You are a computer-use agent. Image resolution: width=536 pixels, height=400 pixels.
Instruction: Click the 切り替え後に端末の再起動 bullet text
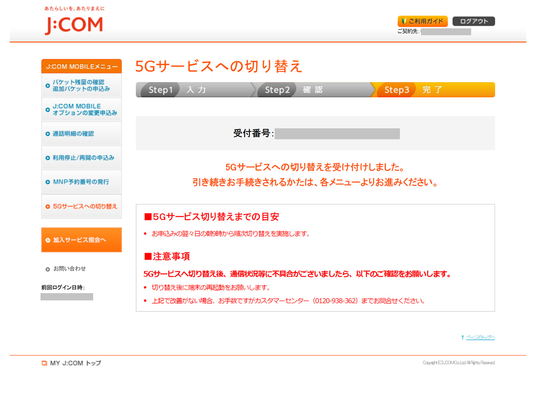(x=211, y=287)
